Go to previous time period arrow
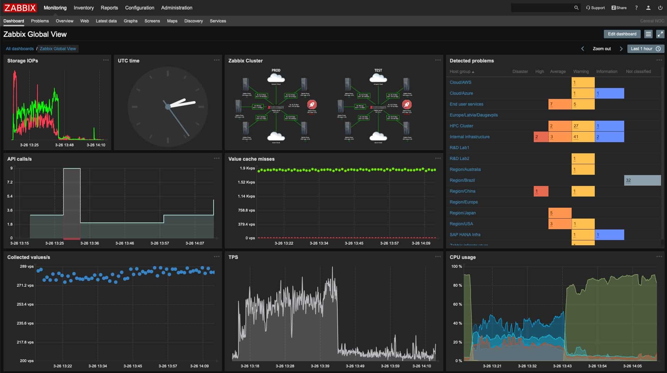667x373 pixels. click(x=582, y=49)
